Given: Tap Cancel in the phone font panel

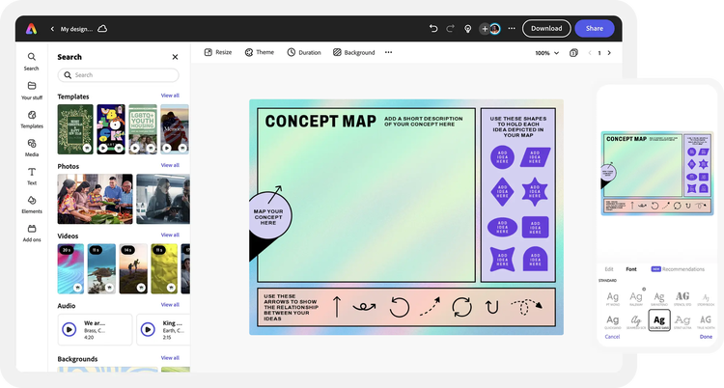Looking at the screenshot, I should tap(612, 337).
